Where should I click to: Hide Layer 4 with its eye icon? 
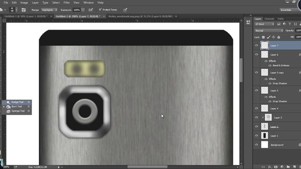pos(256,108)
